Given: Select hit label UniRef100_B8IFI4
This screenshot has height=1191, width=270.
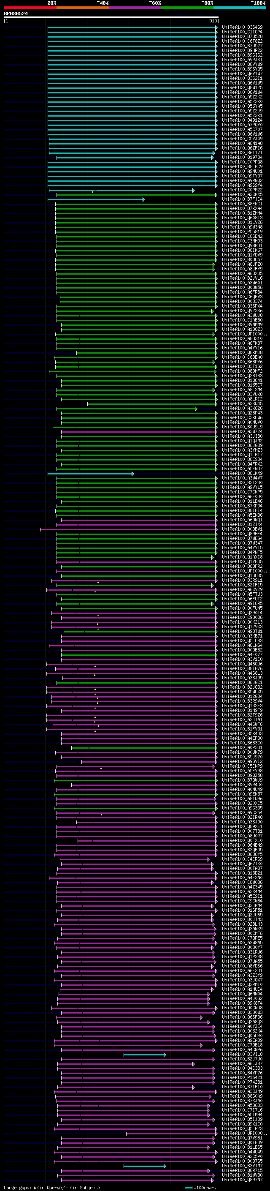Looking at the screenshot, I should [242, 510].
